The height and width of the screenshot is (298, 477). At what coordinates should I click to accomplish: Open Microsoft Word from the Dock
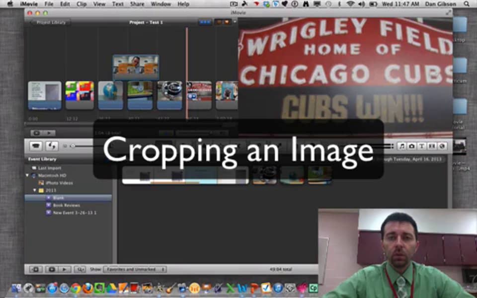242,288
